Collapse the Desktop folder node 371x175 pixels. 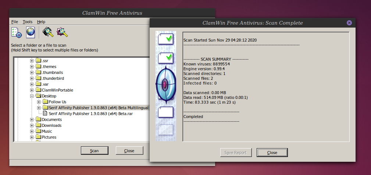coord(32,96)
